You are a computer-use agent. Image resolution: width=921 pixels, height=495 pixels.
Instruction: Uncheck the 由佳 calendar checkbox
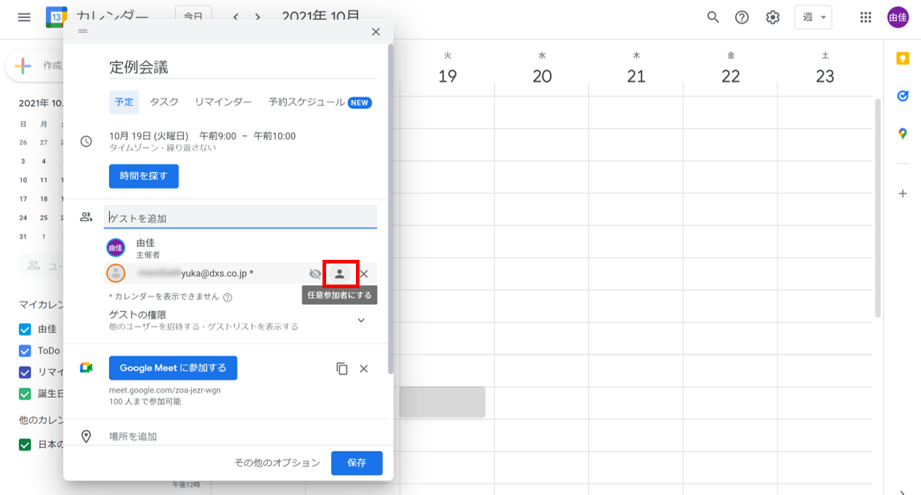pos(25,329)
